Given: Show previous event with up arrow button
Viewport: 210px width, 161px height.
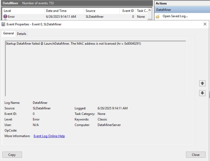Looking at the screenshot, I should (x=202, y=83).
